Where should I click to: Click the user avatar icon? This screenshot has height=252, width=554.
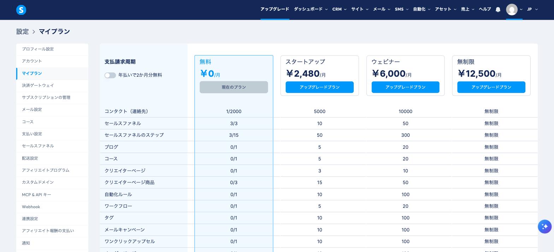click(x=512, y=10)
